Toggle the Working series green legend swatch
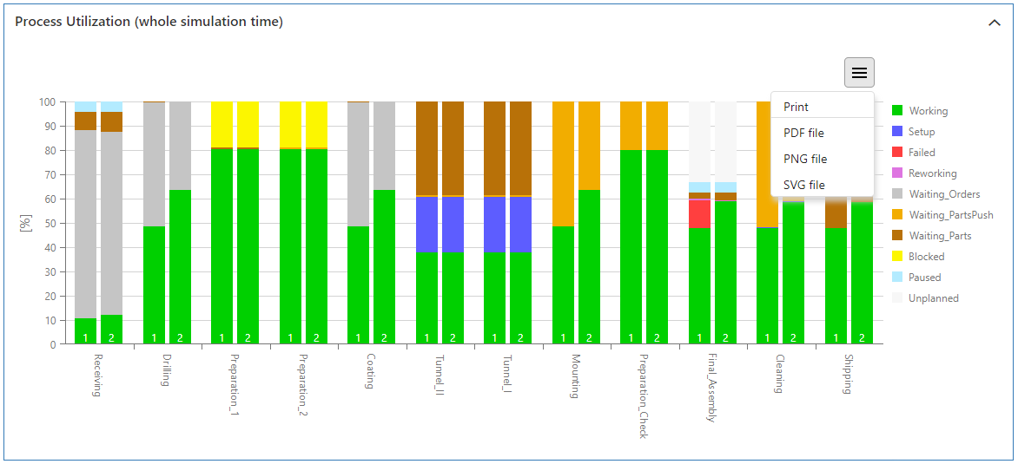 (897, 111)
